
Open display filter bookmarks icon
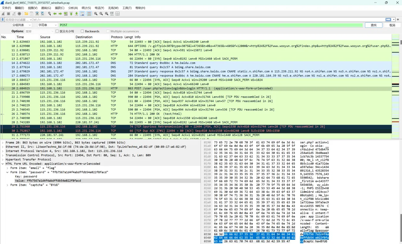click(x=3, y=19)
